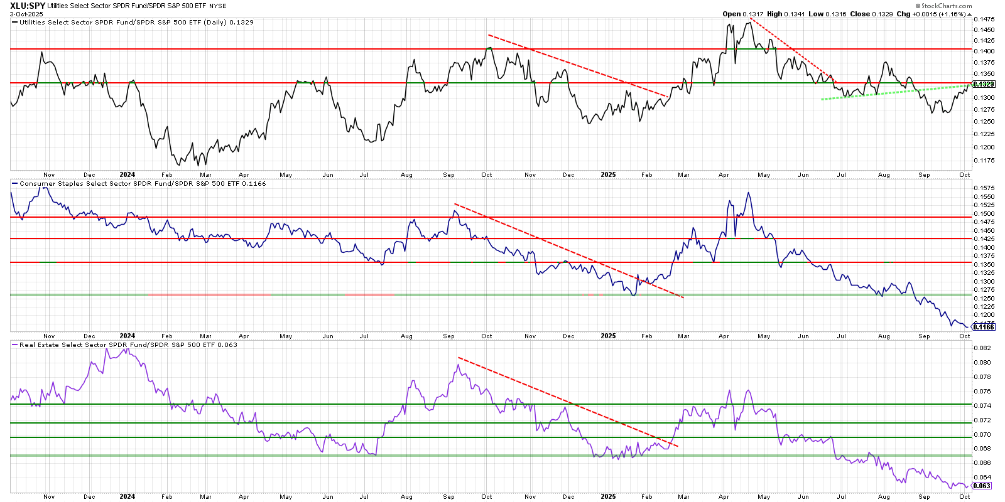
Task: Select the 0.1500 axis label in staples panel
Action: [x=984, y=213]
